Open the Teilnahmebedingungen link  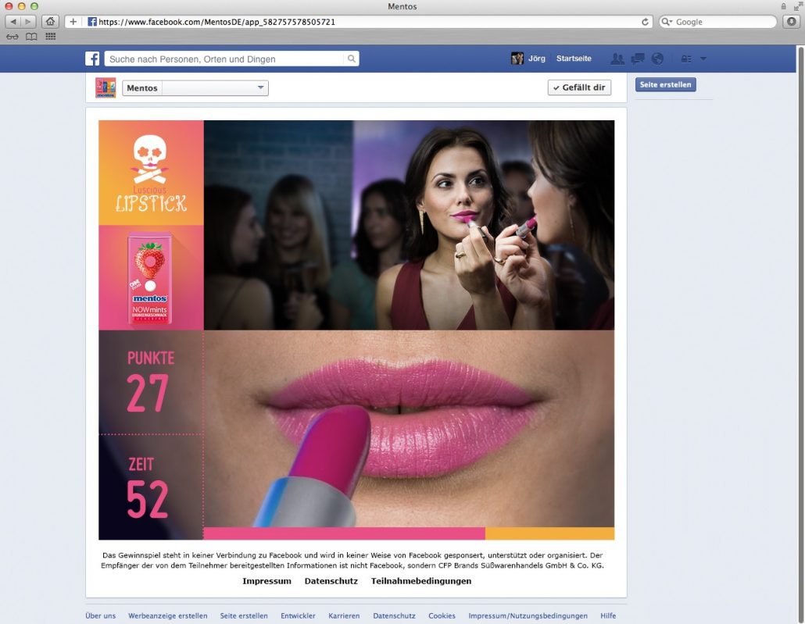coord(421,581)
